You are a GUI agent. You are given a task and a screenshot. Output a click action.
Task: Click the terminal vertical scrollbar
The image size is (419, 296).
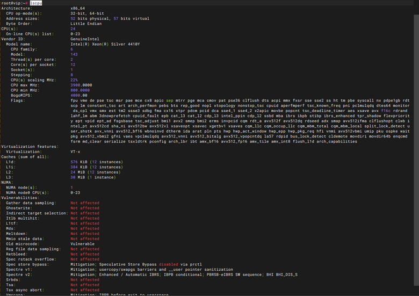(416, 149)
